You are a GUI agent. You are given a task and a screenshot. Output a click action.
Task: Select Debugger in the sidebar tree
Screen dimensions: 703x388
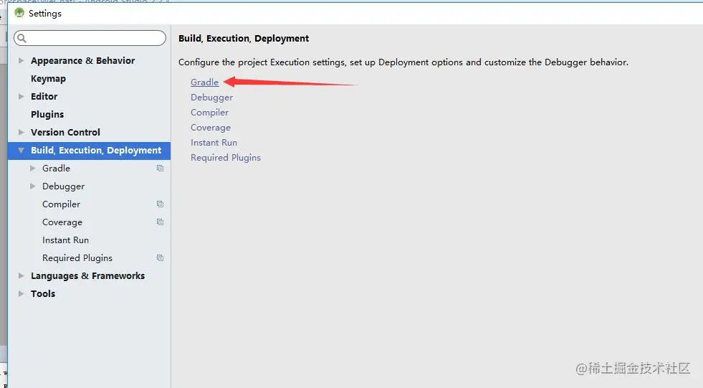tap(63, 186)
